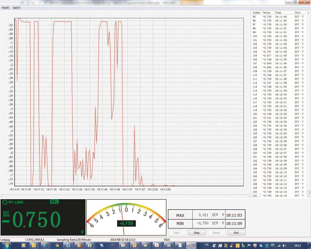Open the File(F) menu
This screenshot has width=311, height=249.
pos(5,8)
